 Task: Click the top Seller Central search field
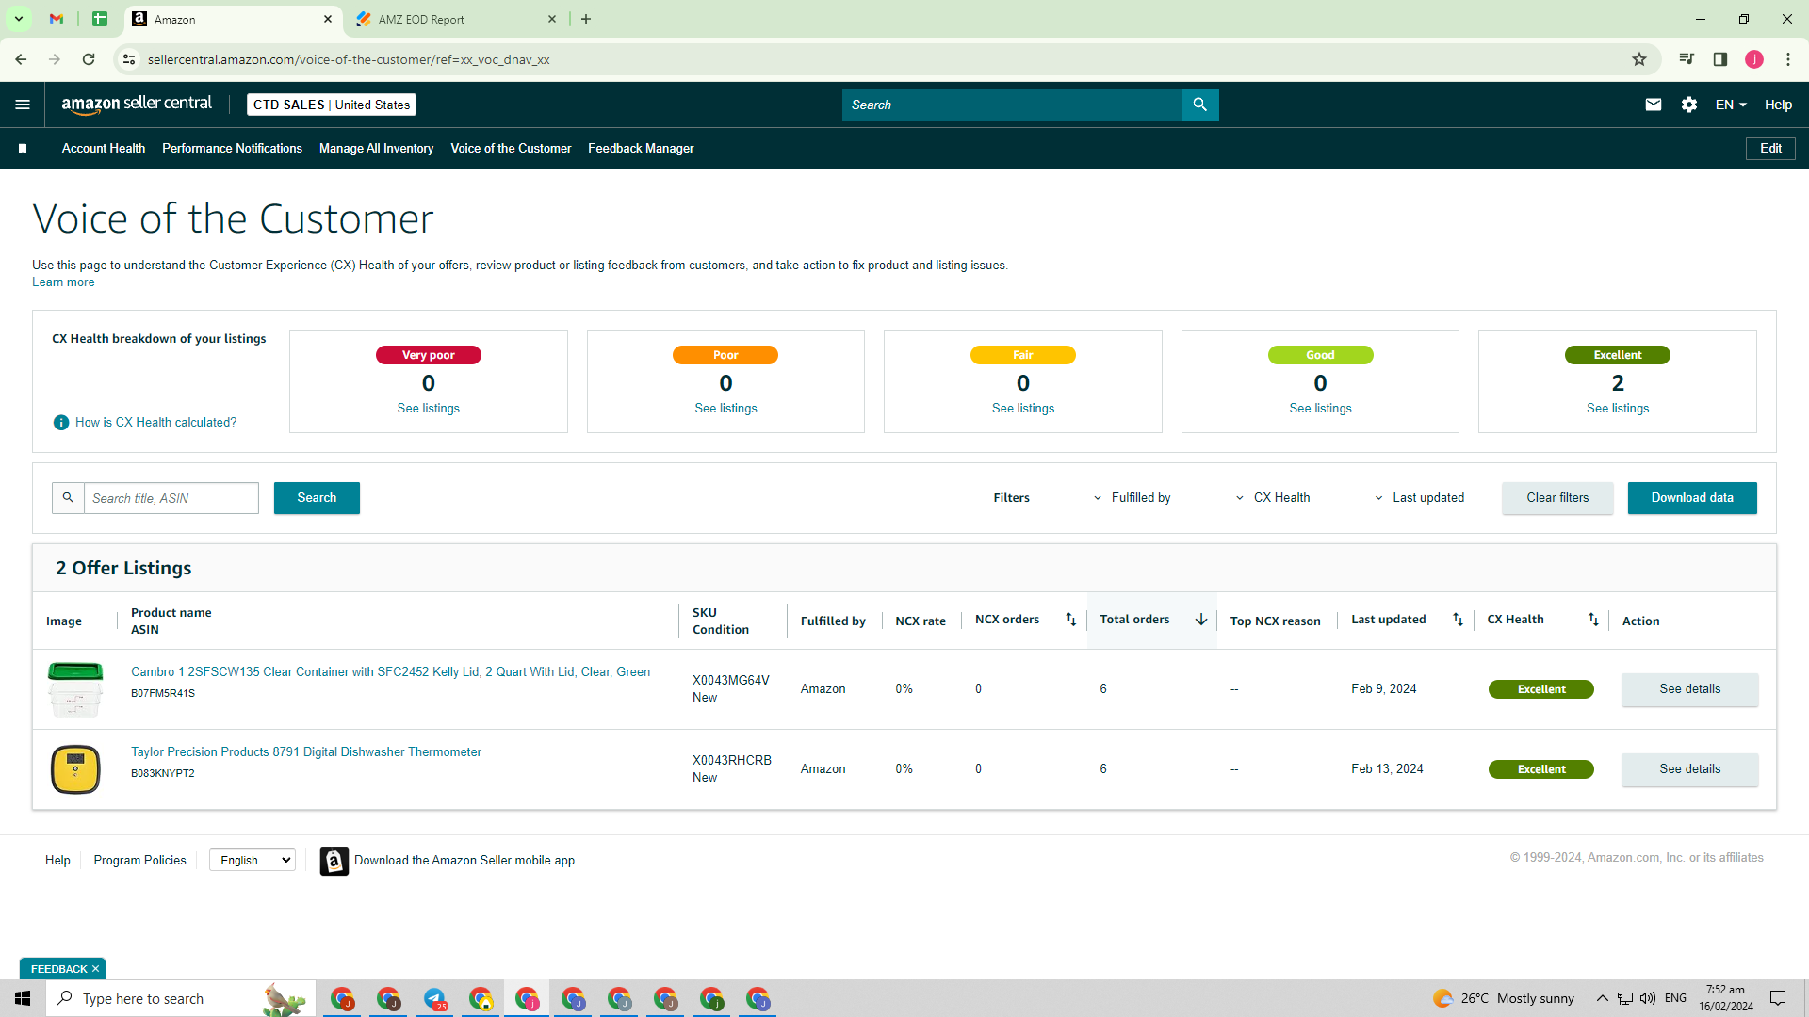coord(1011,105)
